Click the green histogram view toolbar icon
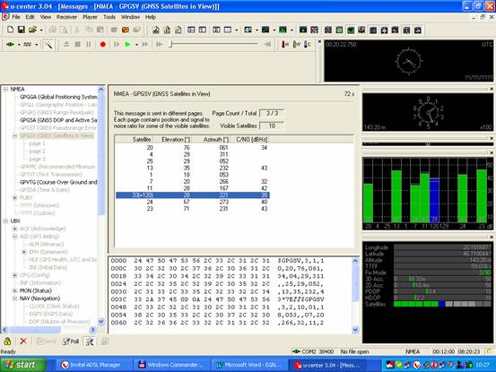The image size is (496, 372). pyautogui.click(x=283, y=30)
